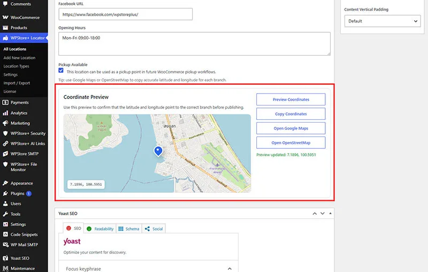Click the Comments speech bubble icon
Viewport: 428px width, 272px height.
pos(5,4)
